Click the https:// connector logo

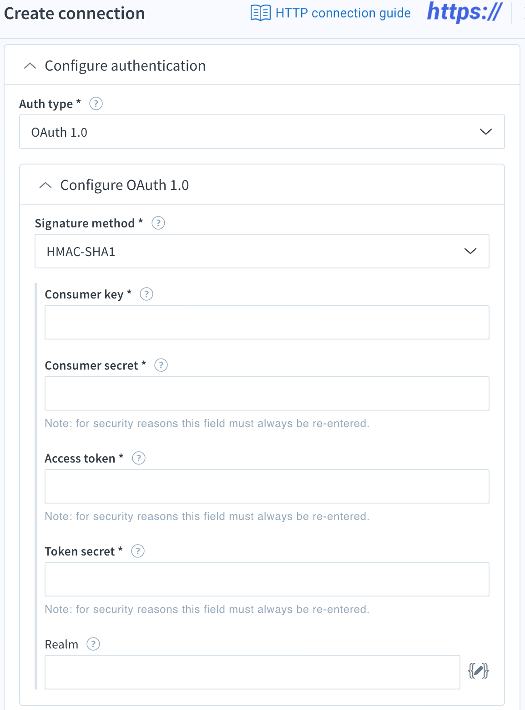click(x=464, y=12)
